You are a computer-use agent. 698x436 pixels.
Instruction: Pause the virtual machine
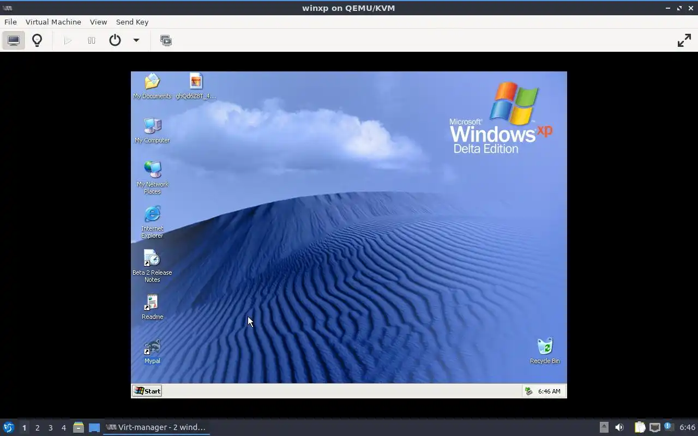coord(92,40)
